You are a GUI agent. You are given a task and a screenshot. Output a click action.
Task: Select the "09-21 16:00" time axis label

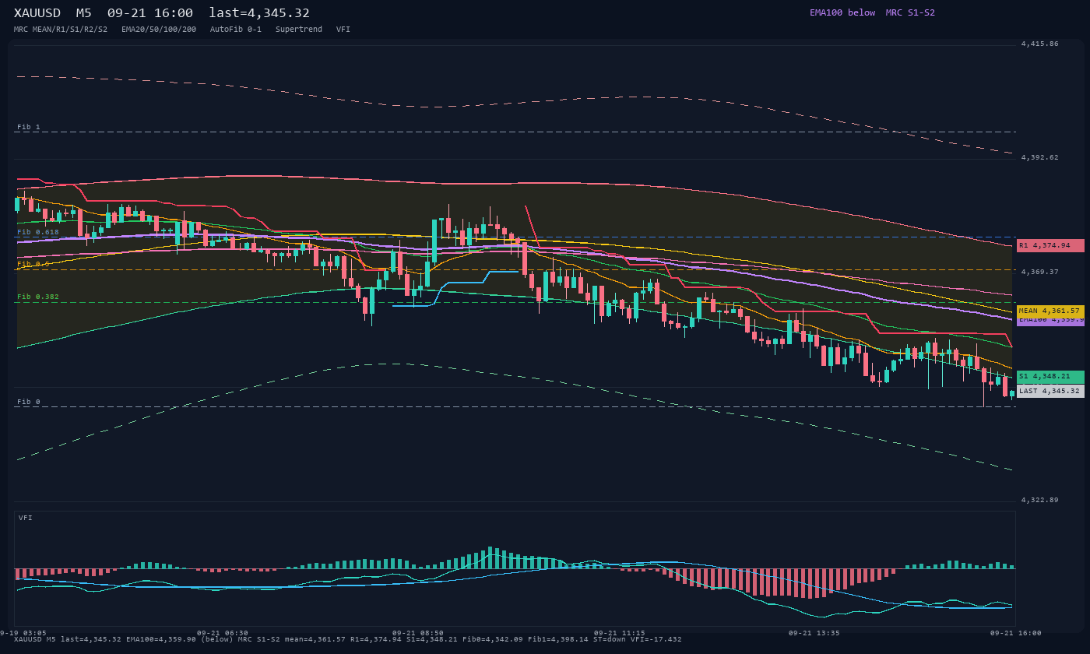coord(1015,633)
